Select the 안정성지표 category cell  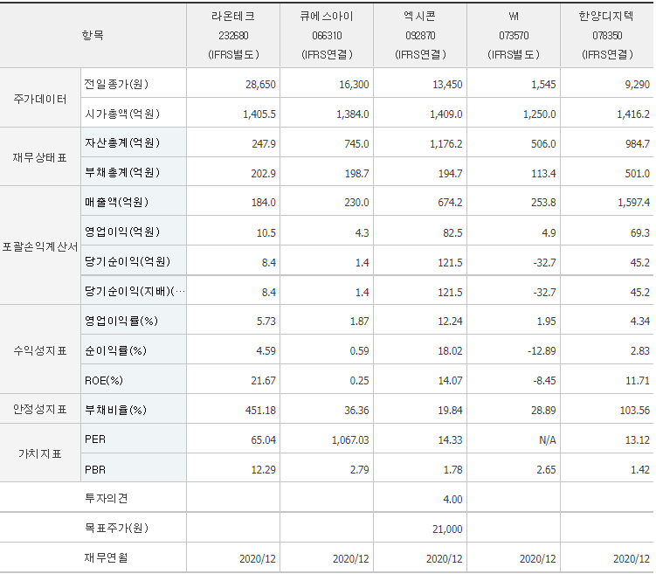click(x=40, y=409)
